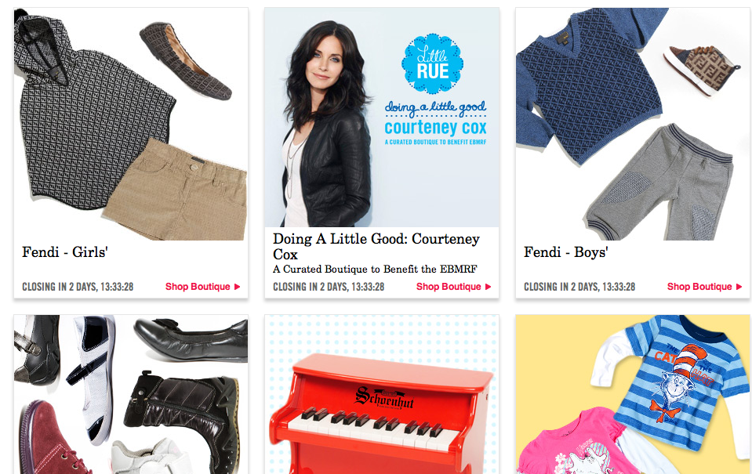Select the Fendi girls' ballet flat shoe
This screenshot has width=752, height=474.
(x=185, y=60)
